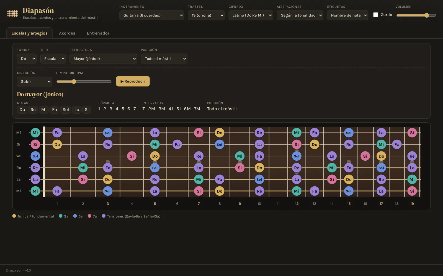Click the fórmula 1·2·3·4·5·6·7 text
The image size is (443, 276).
[117, 109]
